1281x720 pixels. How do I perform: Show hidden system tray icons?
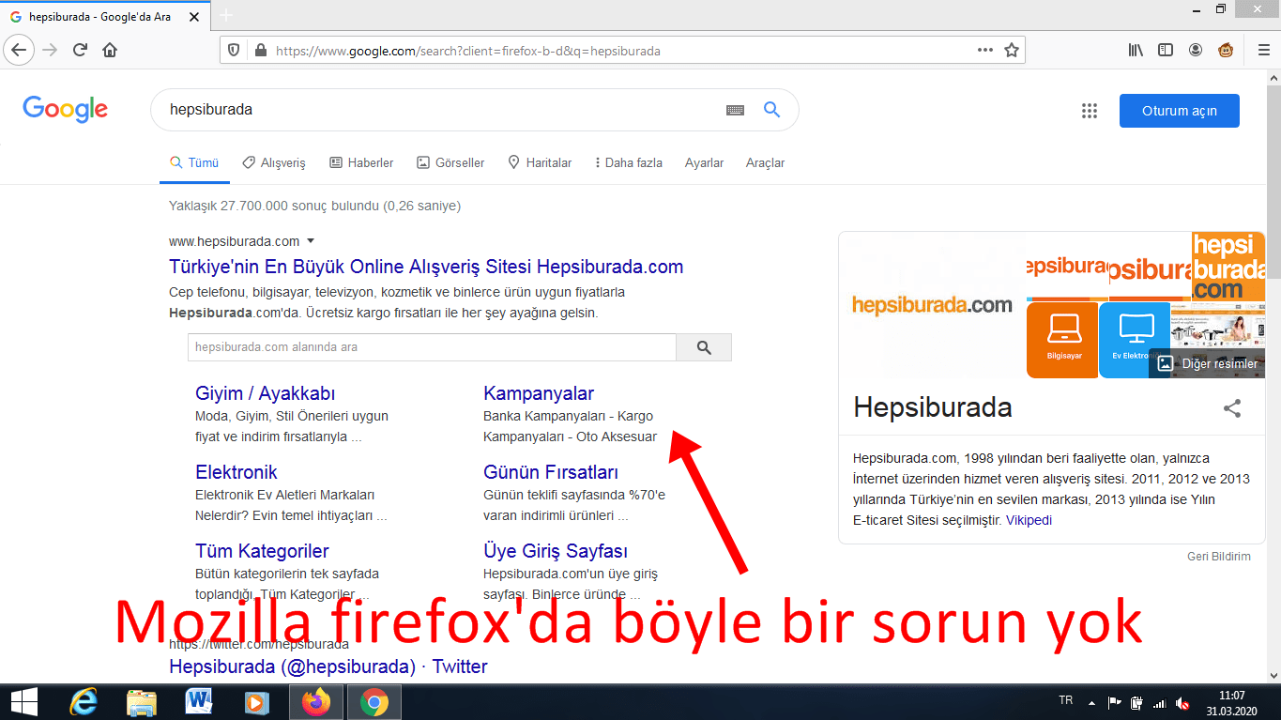point(1091,702)
